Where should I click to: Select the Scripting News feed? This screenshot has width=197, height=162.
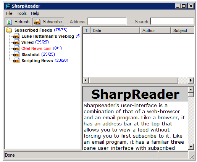(37, 61)
